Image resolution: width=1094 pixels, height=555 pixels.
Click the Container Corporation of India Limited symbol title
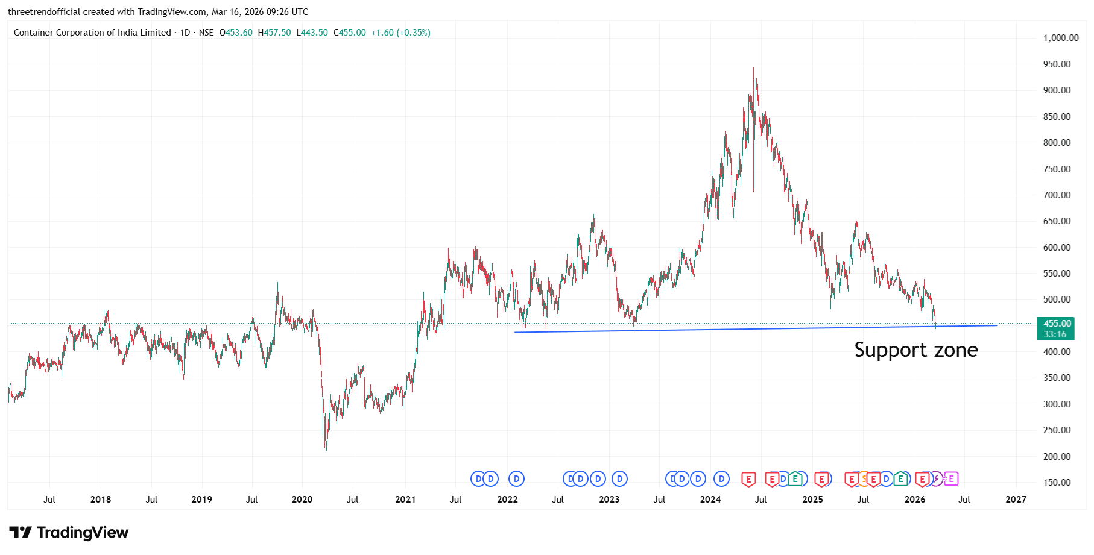tap(92, 33)
